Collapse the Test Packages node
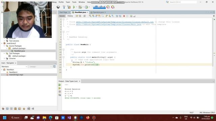216x121 pixels. coord(4,53)
